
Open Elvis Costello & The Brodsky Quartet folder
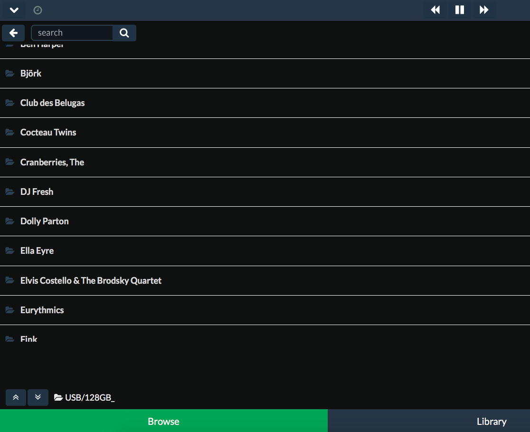[265, 280]
